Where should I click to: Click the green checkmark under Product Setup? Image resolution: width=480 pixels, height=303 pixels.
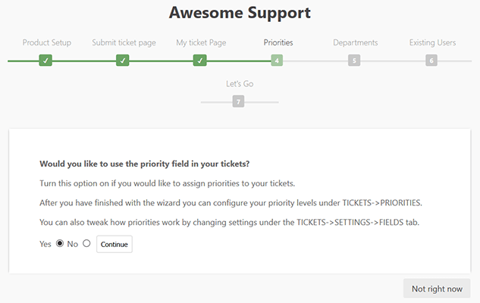point(46,61)
